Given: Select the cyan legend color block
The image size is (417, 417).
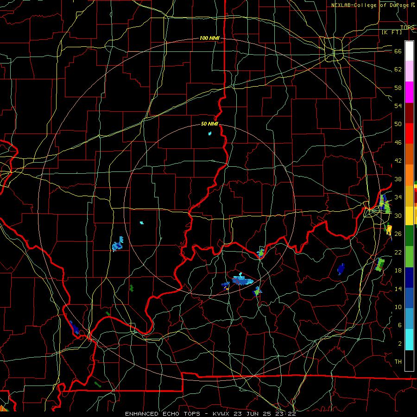Looking at the screenshot, I should click(409, 340).
